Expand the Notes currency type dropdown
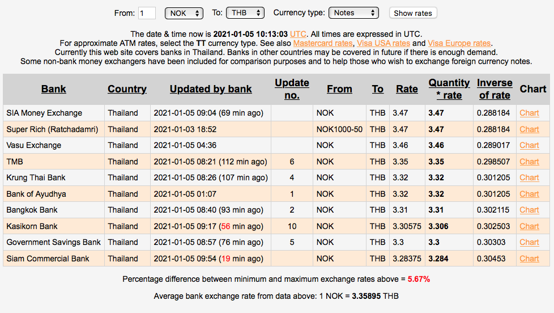This screenshot has height=313, width=554. coord(354,12)
